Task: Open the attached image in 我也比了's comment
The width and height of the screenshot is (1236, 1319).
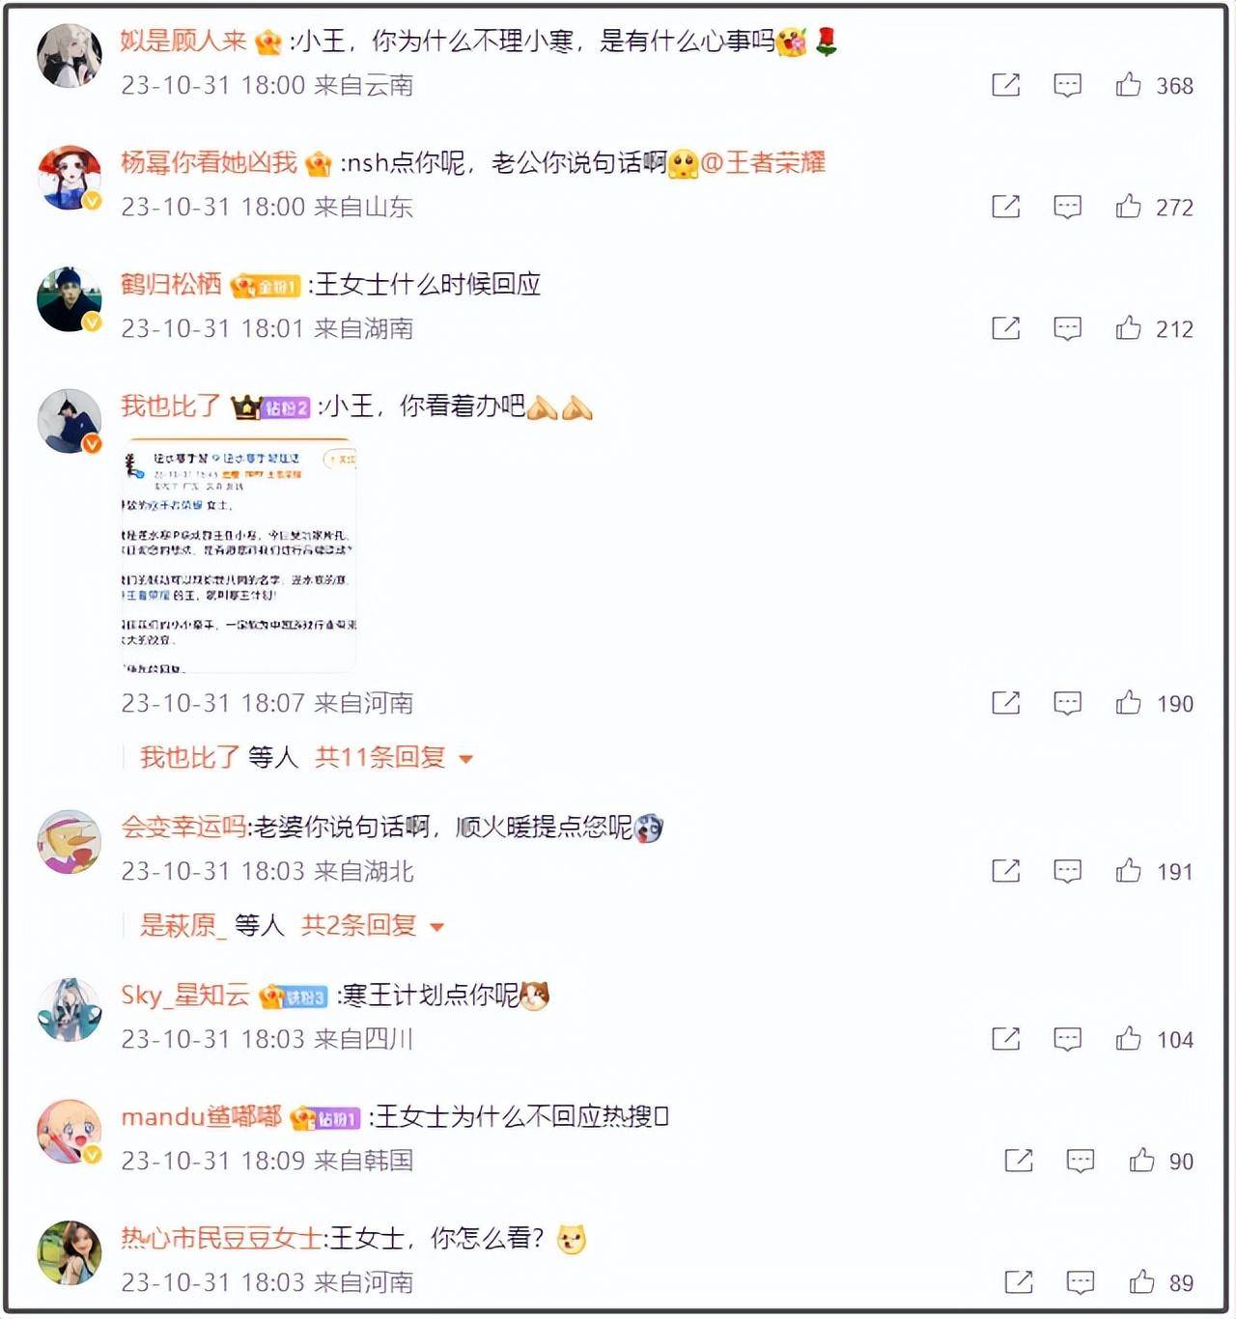Action: click(x=239, y=557)
